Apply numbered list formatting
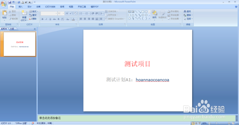The image size is (239, 125). point(87,13)
